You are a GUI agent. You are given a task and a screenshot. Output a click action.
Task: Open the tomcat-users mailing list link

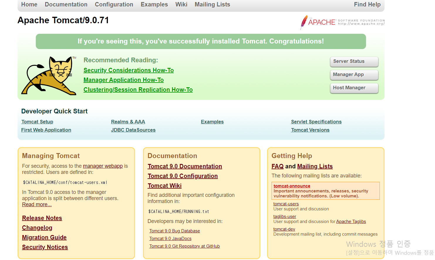286,204
